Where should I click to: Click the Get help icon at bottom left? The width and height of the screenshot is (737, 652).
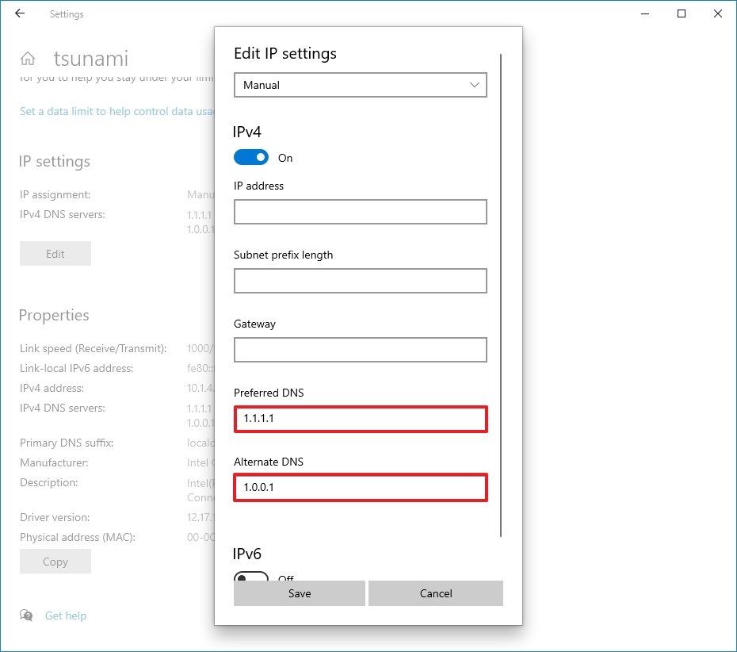coord(26,616)
